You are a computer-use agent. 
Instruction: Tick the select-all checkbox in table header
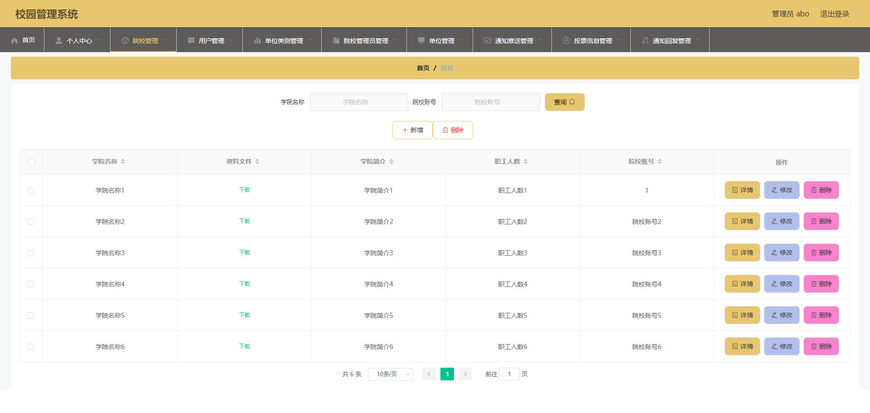32,162
